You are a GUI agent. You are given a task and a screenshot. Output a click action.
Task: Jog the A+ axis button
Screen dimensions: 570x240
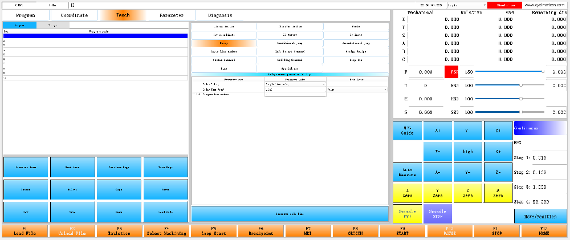pos(438,131)
